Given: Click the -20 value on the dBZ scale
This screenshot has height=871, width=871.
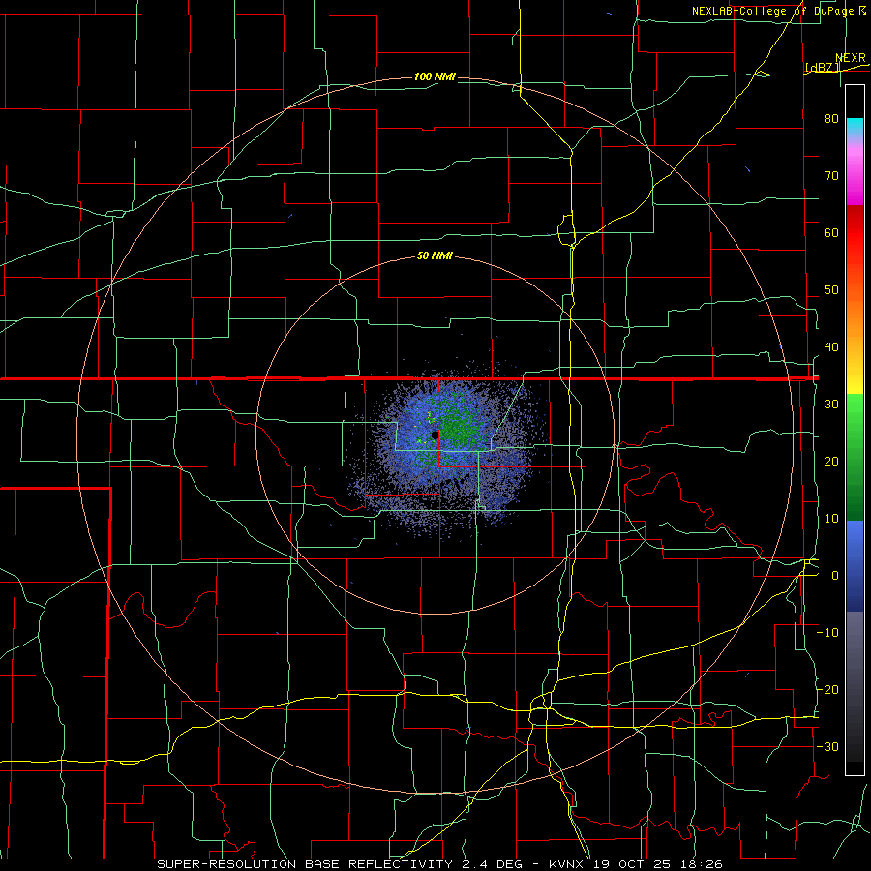Looking at the screenshot, I should (827, 690).
